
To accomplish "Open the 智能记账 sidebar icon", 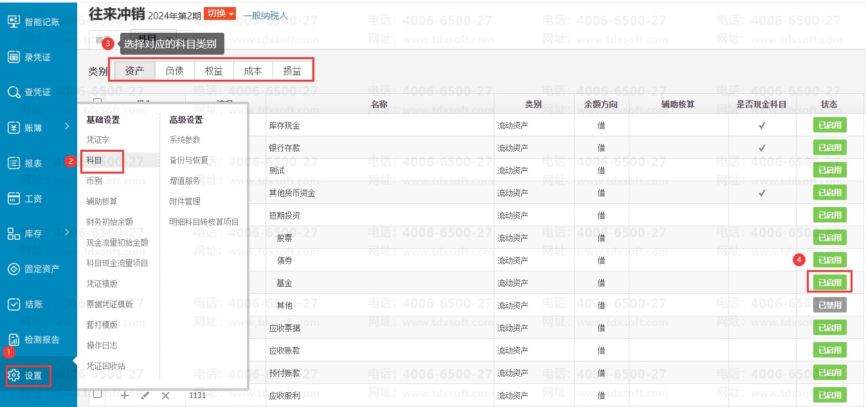I will coord(14,22).
